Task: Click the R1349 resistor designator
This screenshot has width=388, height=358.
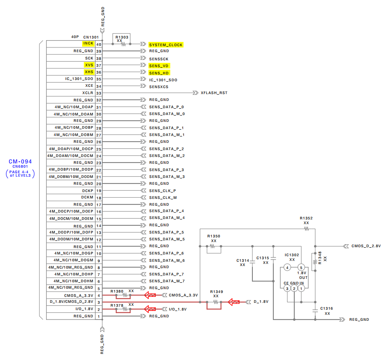Action: click(216, 292)
